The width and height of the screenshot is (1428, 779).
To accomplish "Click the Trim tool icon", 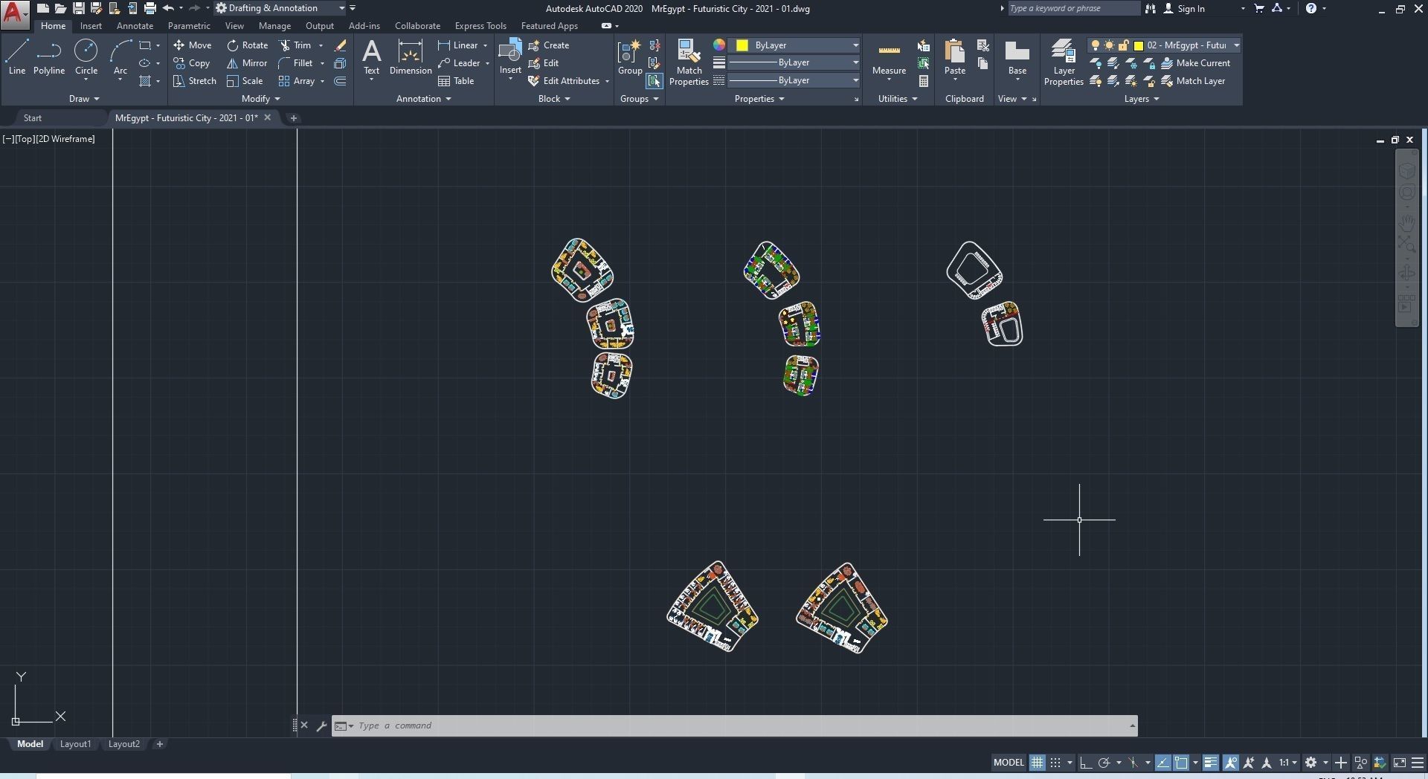I will [x=295, y=45].
